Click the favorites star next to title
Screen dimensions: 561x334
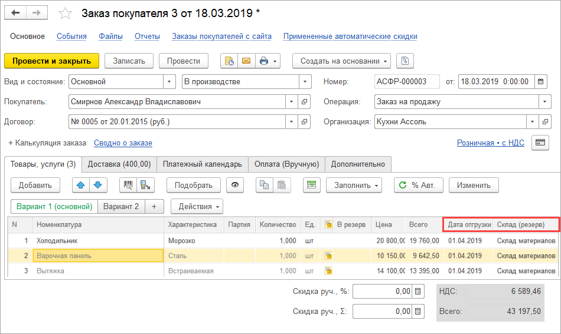[66, 13]
